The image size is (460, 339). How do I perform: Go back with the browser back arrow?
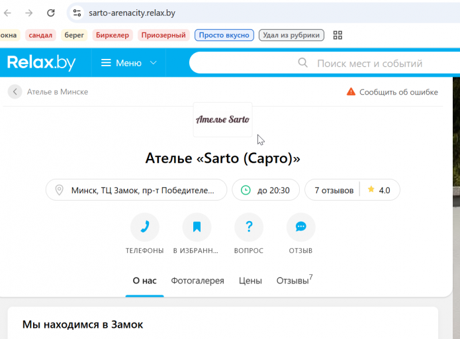coord(7,13)
